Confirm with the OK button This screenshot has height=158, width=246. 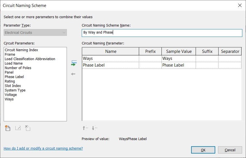coord(203,150)
